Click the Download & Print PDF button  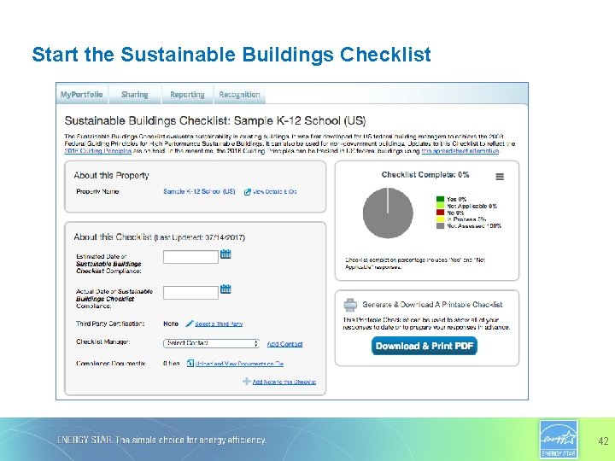[425, 346]
